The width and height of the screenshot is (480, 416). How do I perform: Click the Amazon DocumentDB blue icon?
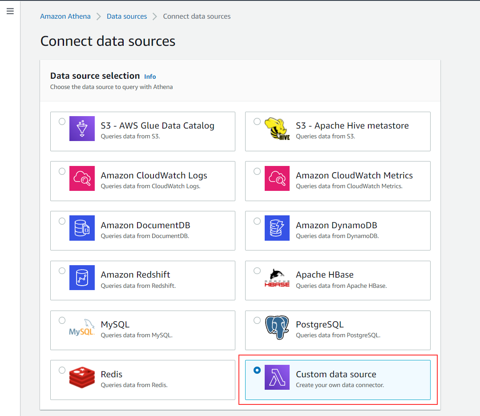point(82,228)
